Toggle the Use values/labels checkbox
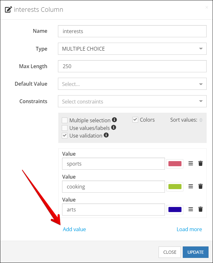Screen dimensions: 213x263 coord(65,128)
